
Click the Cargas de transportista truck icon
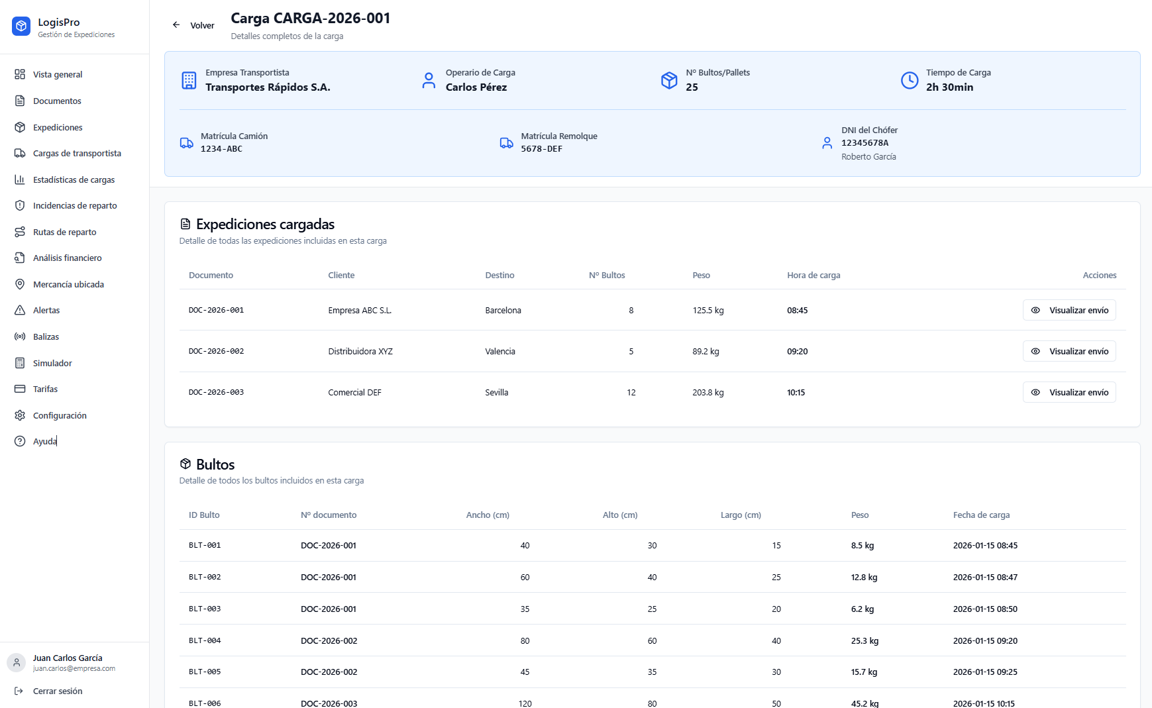(20, 154)
